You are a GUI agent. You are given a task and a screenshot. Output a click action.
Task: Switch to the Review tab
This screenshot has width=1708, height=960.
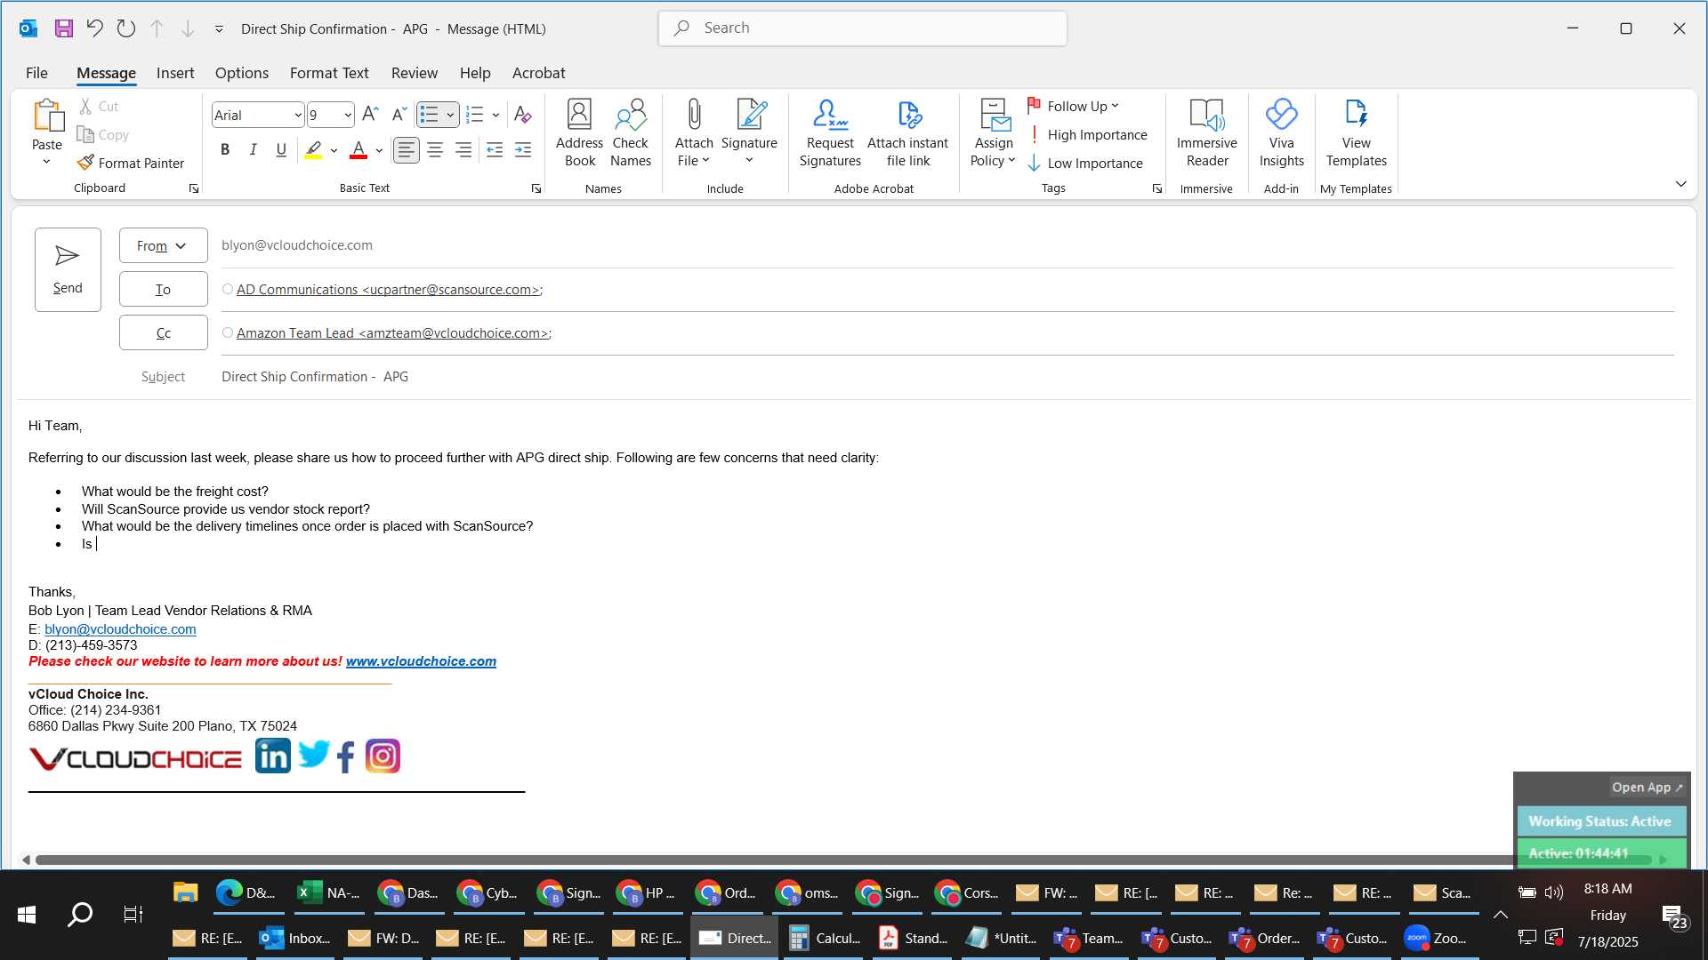tap(415, 73)
